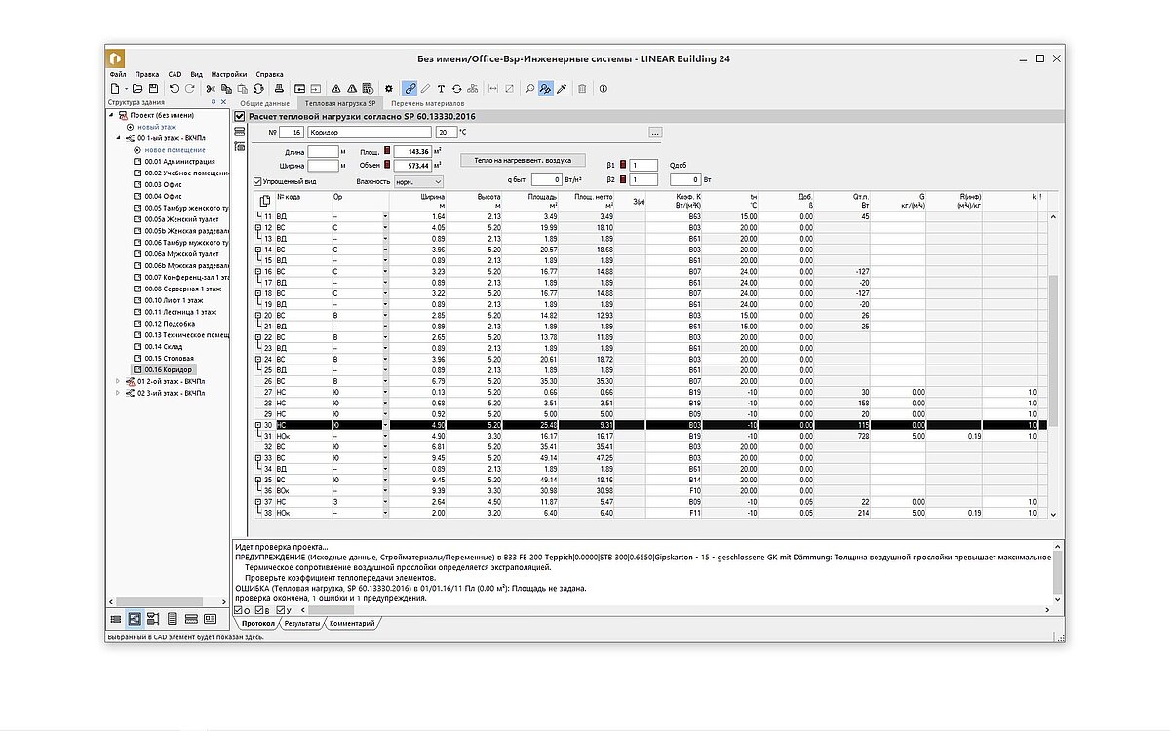Open the Настройки menu
This screenshot has height=731, width=1170.
[x=228, y=74]
